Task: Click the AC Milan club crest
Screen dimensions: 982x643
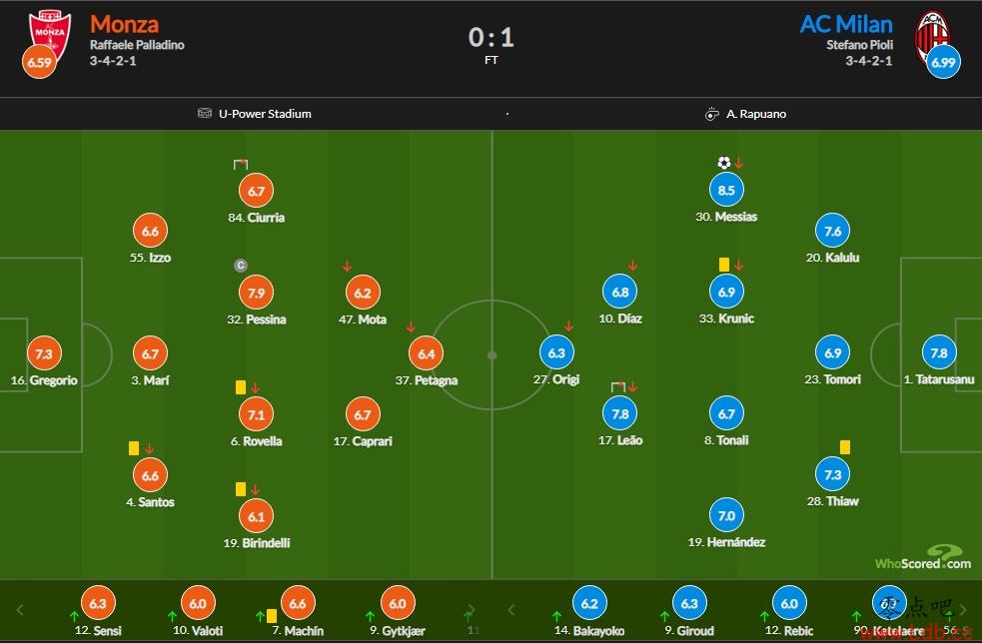Action: pyautogui.click(x=932, y=34)
